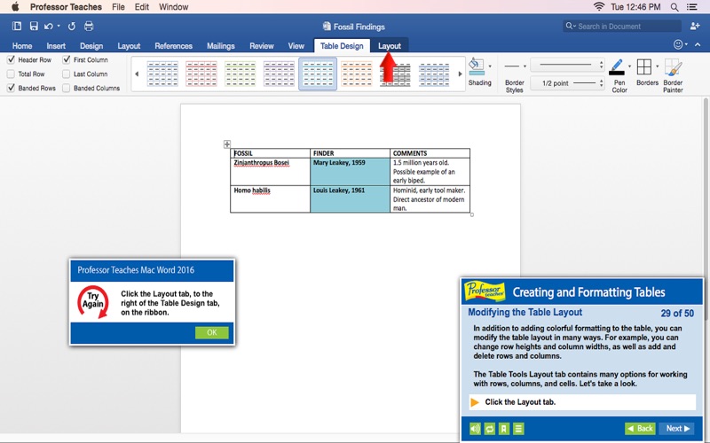The image size is (710, 443).
Task: Click the sound speaker icon in tutorial panel
Action: [475, 429]
